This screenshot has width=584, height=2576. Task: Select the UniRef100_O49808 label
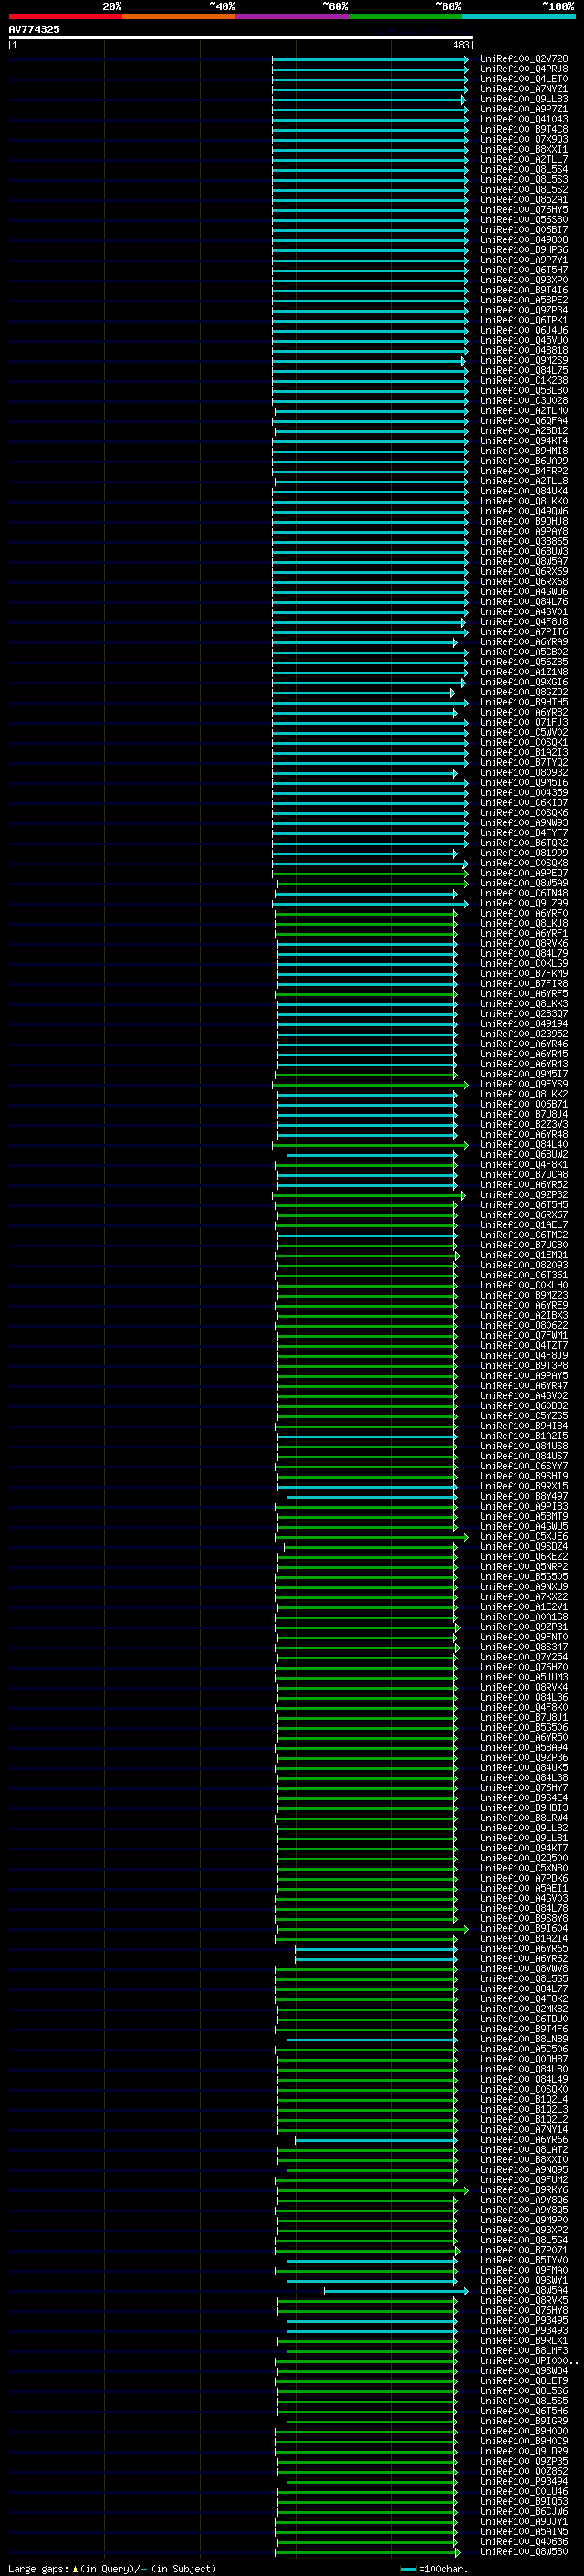point(524,240)
